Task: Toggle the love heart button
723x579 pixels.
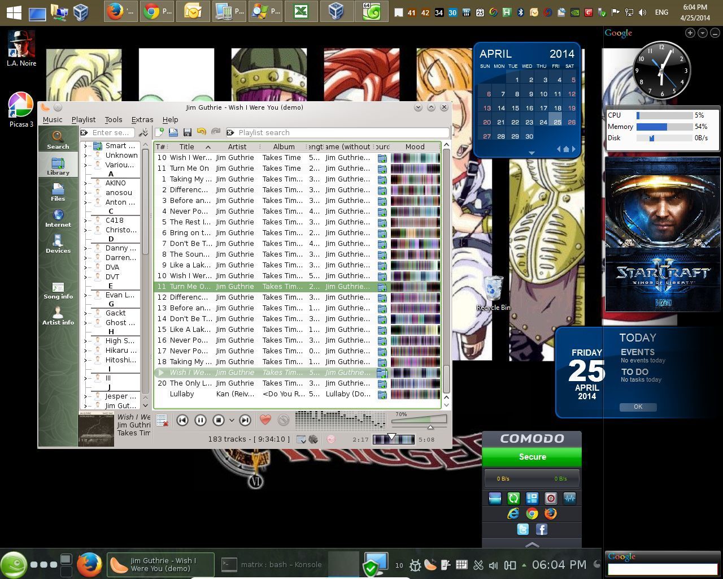Action: (x=265, y=420)
